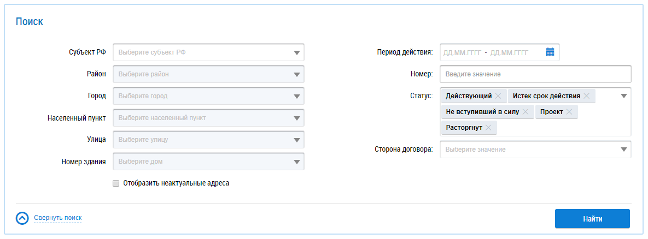Image resolution: width=648 pixels, height=239 pixels.
Task: Open the 'Сторона договора' dropdown
Action: point(535,150)
